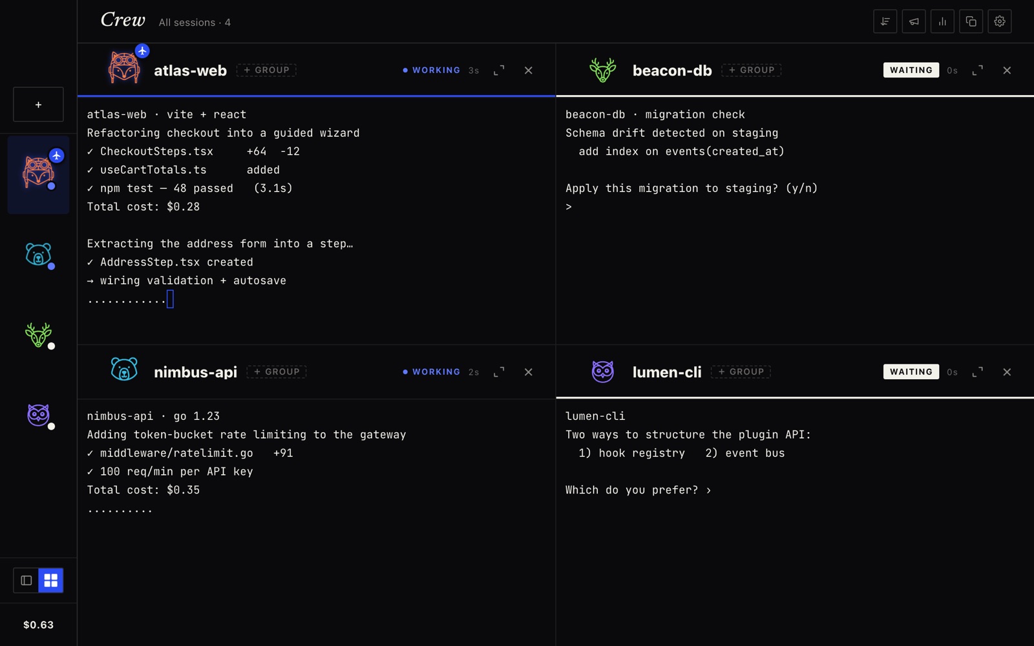This screenshot has width=1034, height=646.
Task: Click the 'AddressStep.tsx created' line
Action: pos(170,262)
